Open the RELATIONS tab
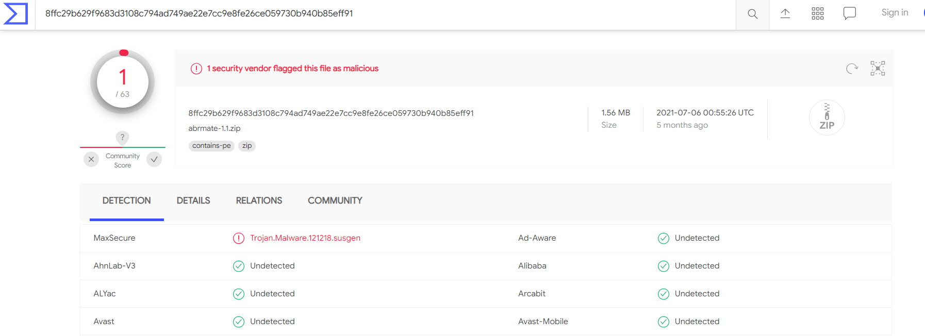This screenshot has height=336, width=925. point(259,200)
